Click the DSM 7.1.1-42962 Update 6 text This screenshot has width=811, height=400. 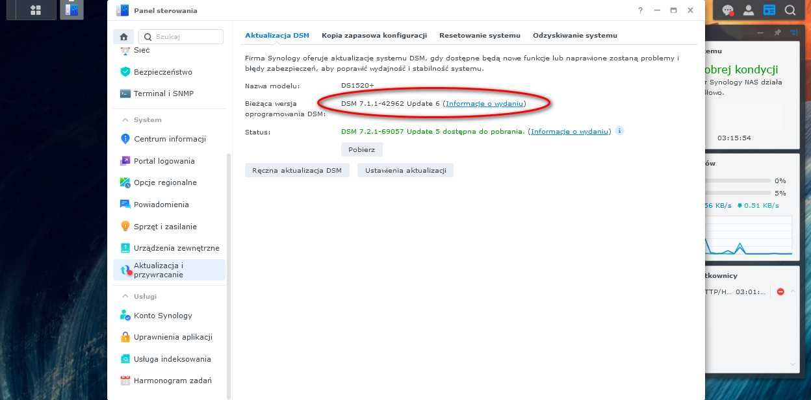click(x=390, y=104)
